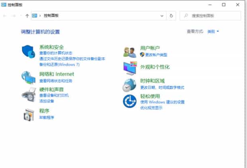Click the 外观和个性化 monitor icon
The image size is (247, 168).
130,68
